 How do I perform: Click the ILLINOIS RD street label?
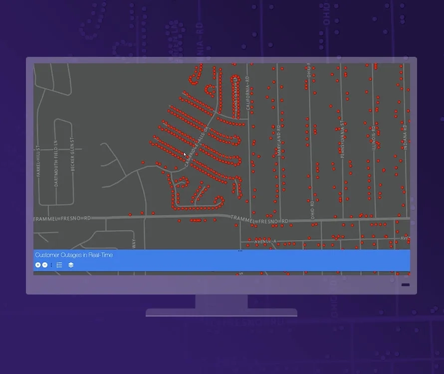pyautogui.click(x=374, y=138)
